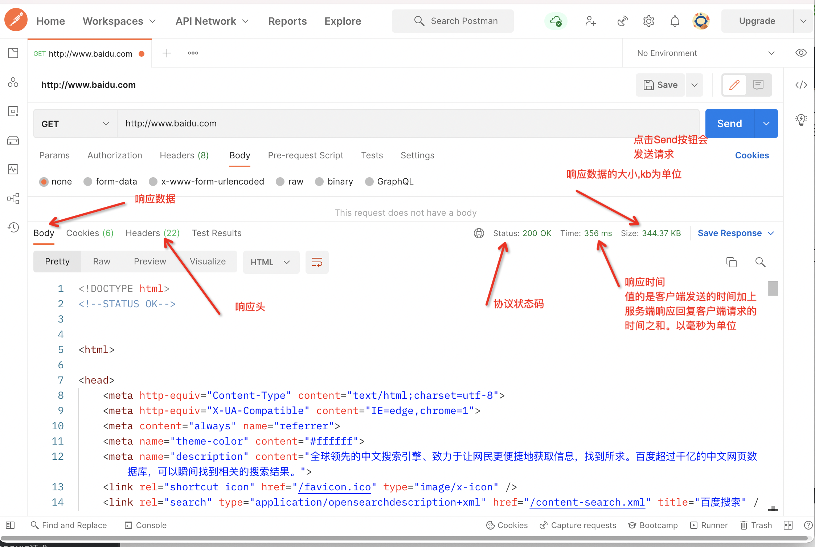Search the response with magnifier icon
This screenshot has width=815, height=547.
[760, 262]
